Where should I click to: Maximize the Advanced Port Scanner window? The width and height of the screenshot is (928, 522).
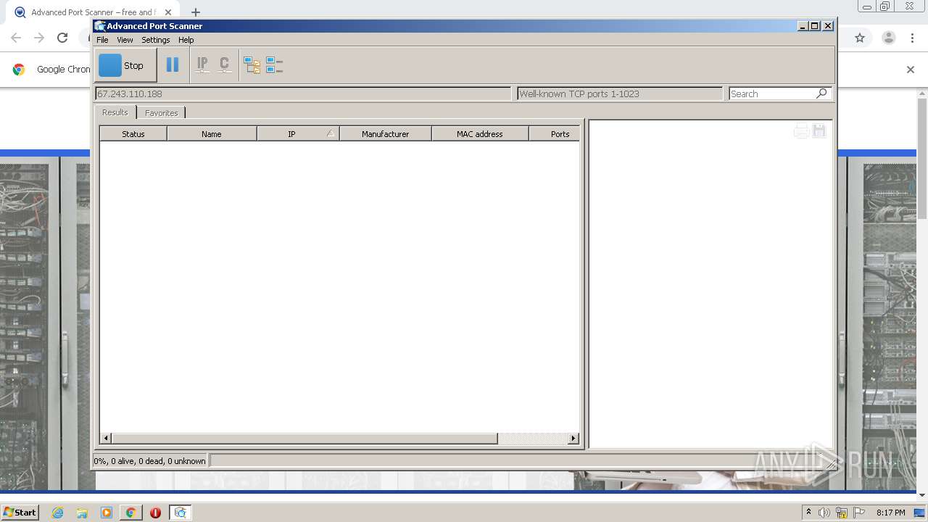[x=815, y=26]
